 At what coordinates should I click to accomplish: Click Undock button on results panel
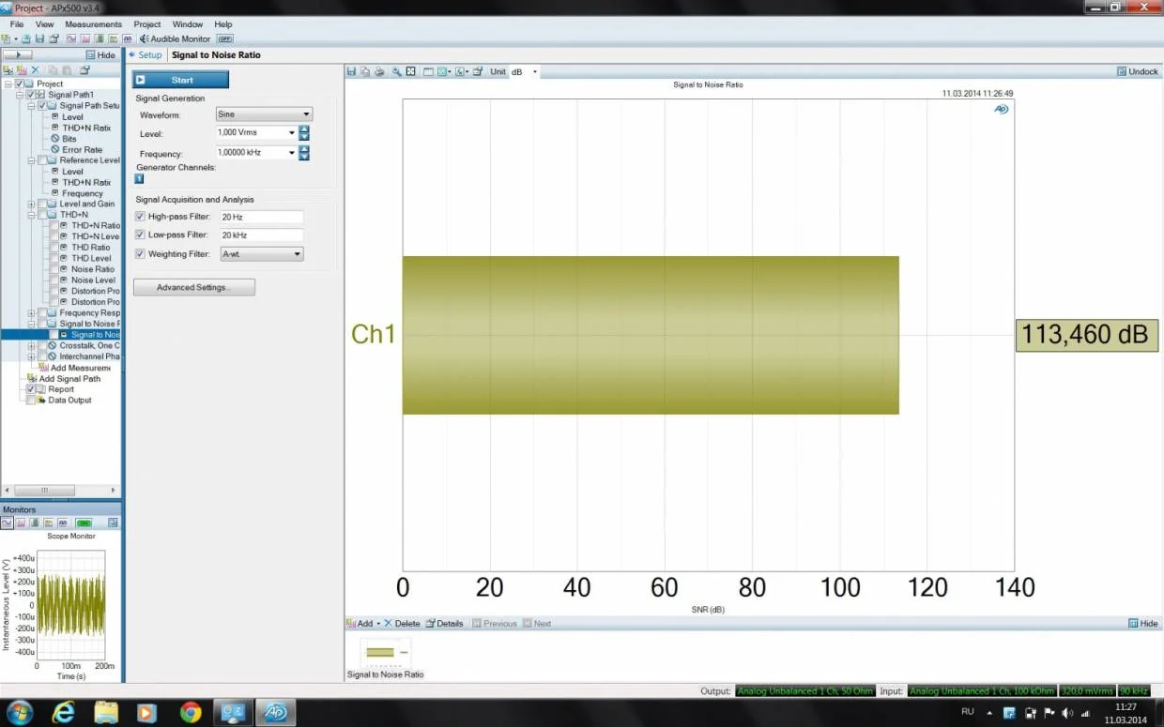coord(1138,71)
